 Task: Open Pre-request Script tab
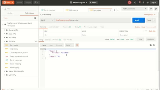[90, 27]
